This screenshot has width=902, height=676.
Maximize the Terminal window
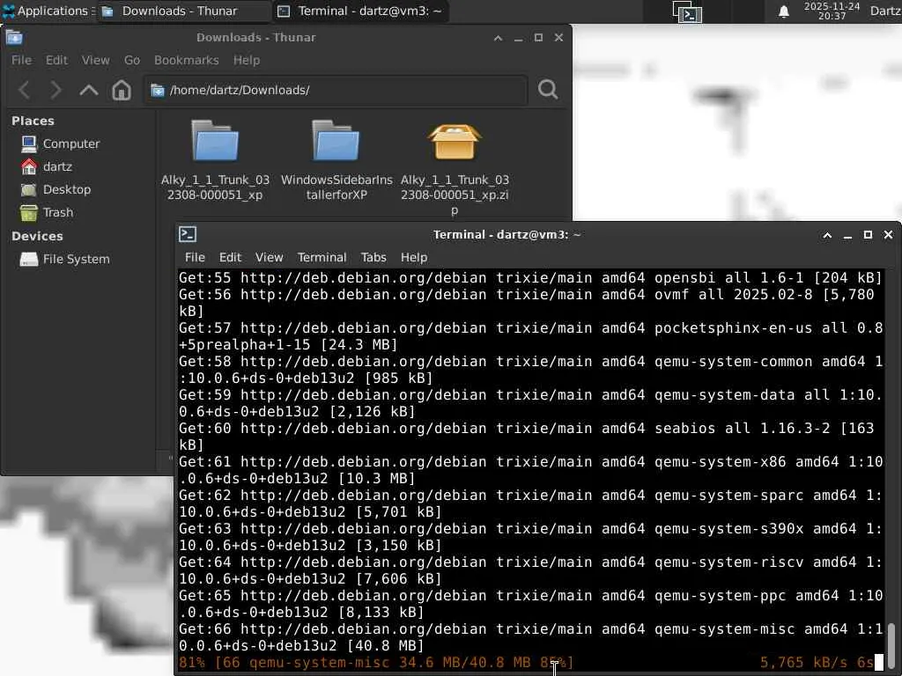tap(868, 234)
